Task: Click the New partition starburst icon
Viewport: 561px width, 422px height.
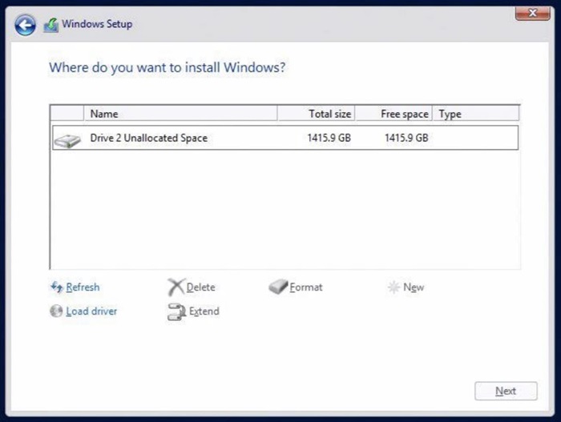Action: coord(394,287)
